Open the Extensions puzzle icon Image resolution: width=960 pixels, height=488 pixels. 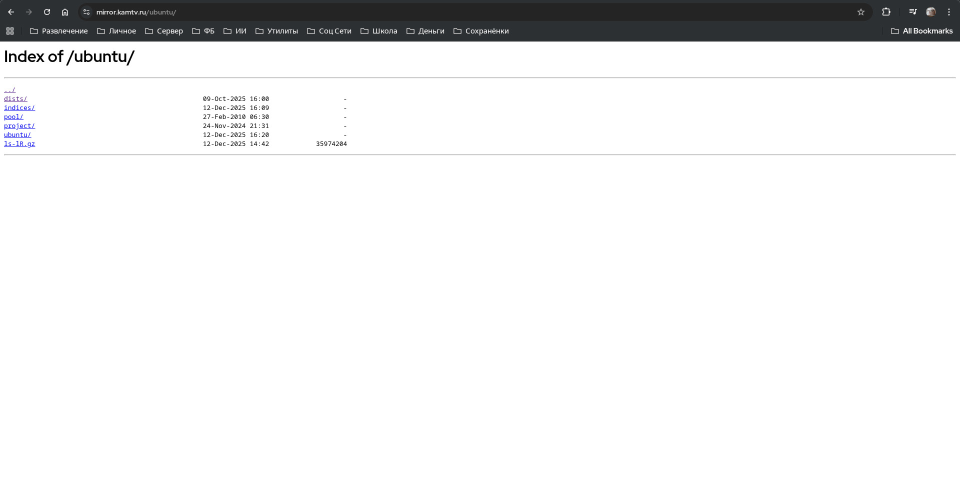tap(886, 12)
